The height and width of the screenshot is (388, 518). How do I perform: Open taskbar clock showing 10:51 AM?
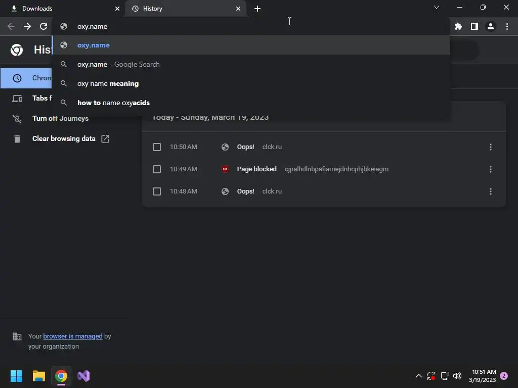482,376
